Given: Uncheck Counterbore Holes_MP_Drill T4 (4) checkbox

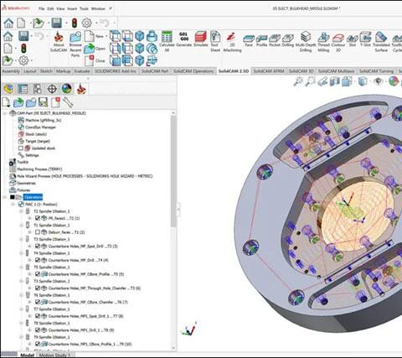Looking at the screenshot, I should (x=38, y=260).
